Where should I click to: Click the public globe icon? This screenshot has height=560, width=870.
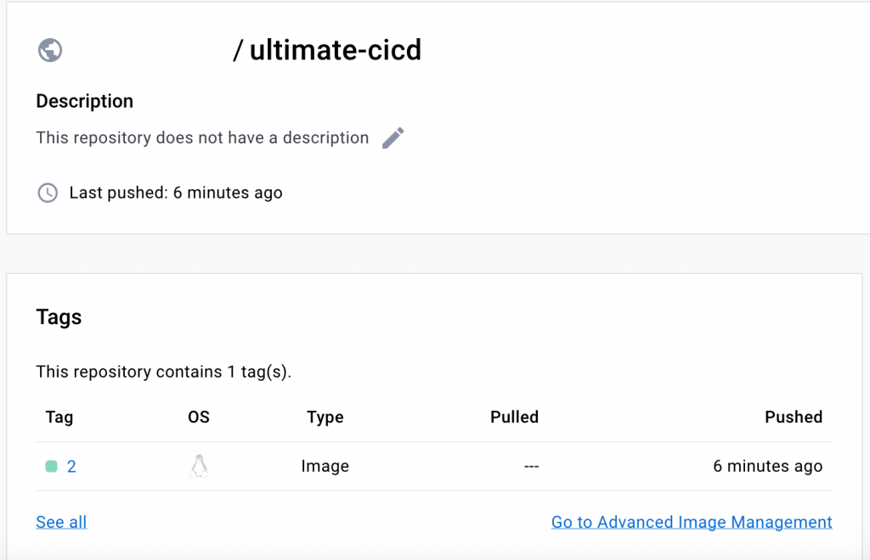click(50, 50)
